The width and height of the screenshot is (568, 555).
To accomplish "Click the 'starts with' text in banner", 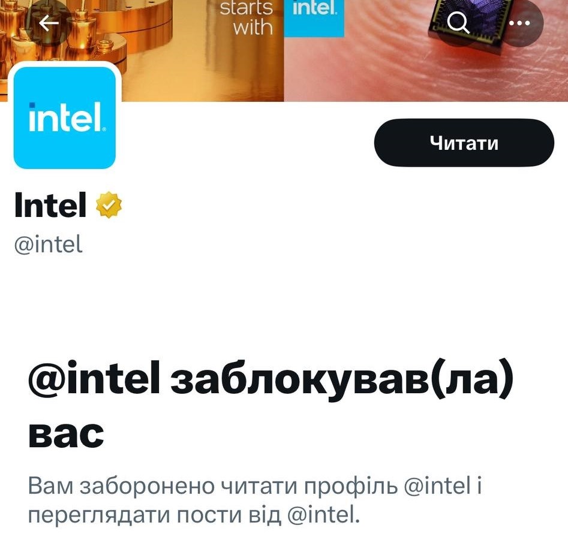I will (247, 17).
